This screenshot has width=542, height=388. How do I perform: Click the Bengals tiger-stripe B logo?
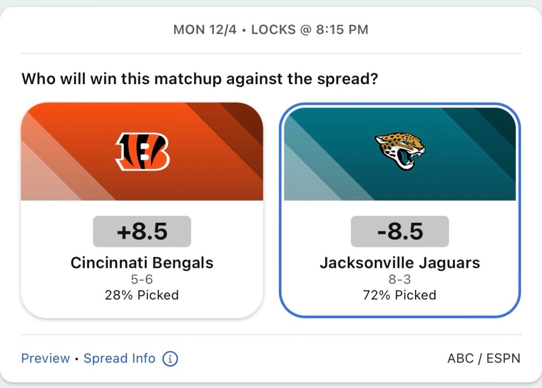(142, 151)
